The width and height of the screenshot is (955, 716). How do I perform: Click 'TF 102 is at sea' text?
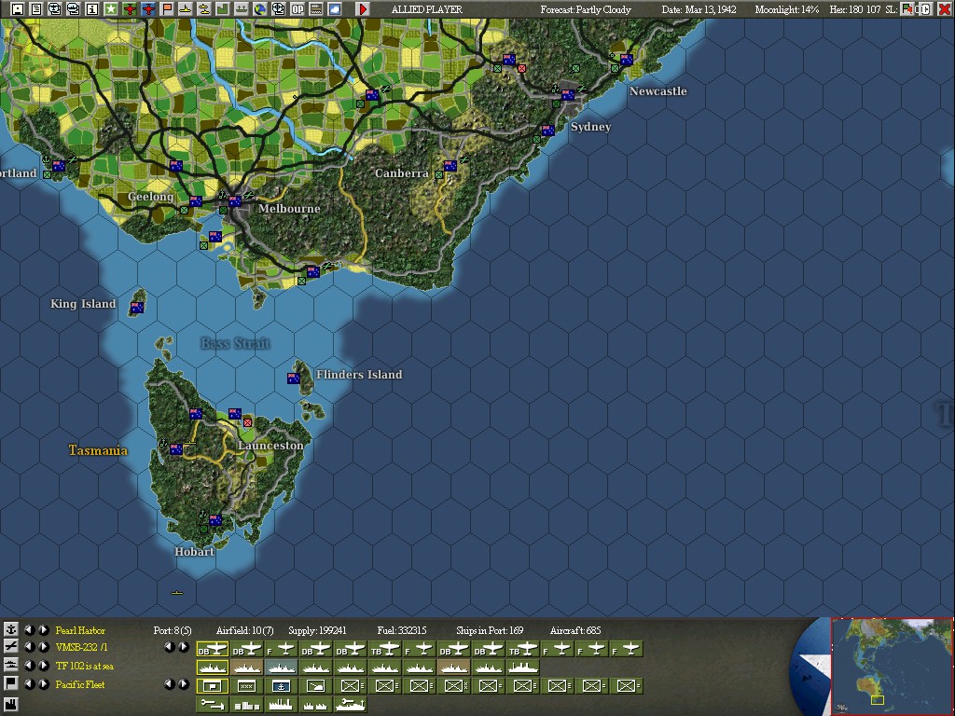85,666
